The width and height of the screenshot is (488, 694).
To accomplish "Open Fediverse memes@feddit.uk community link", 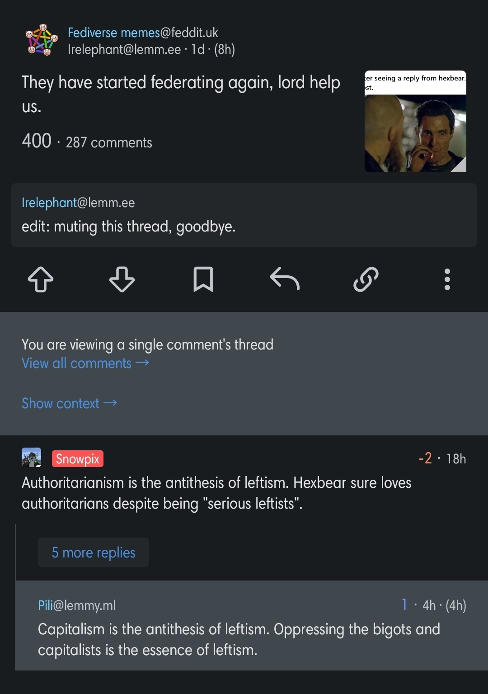I will [x=143, y=33].
